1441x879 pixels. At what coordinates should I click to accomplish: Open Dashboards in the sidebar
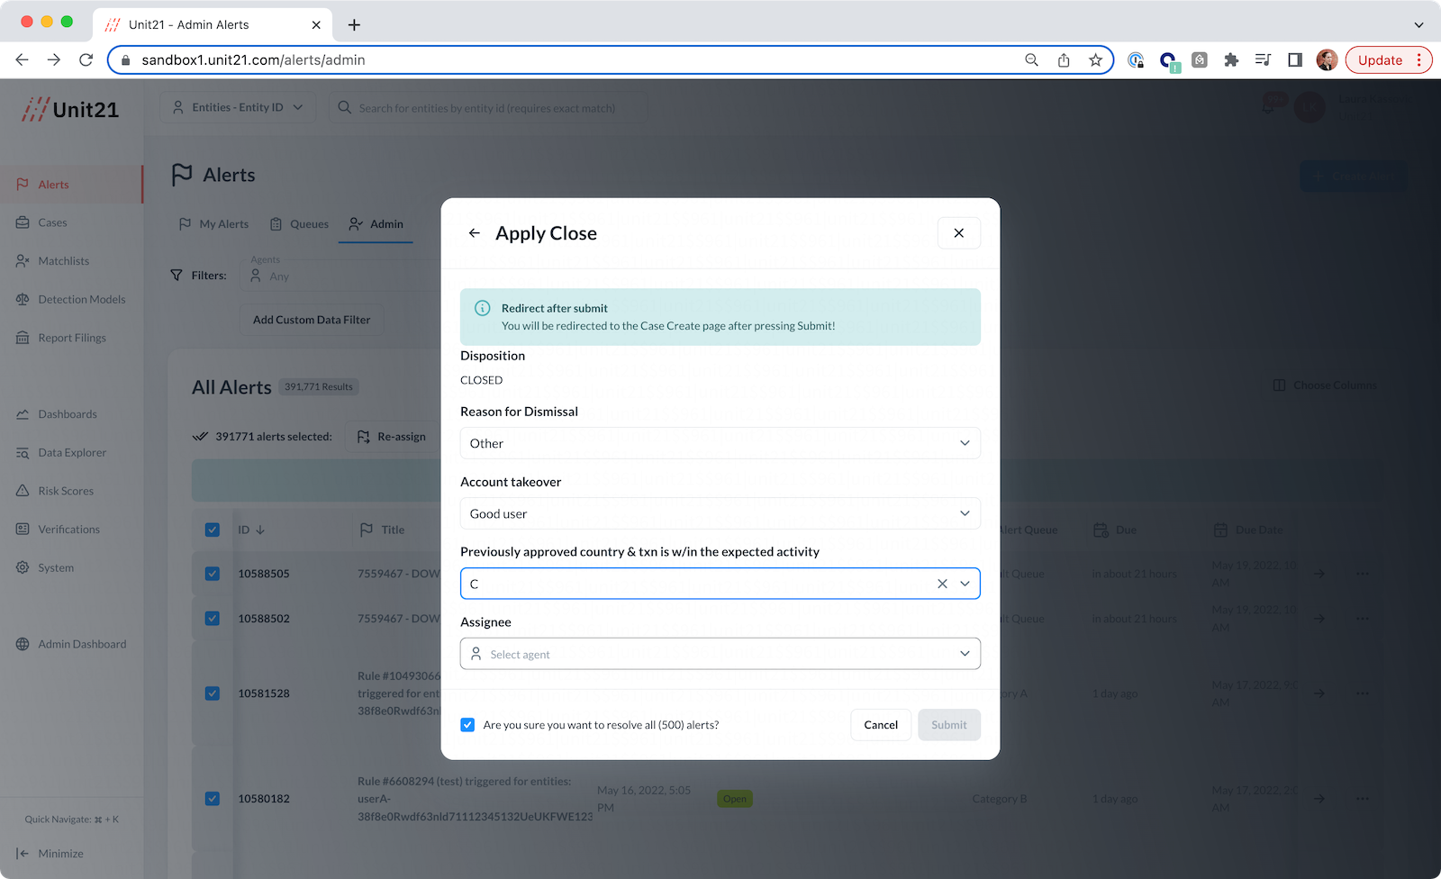[68, 414]
